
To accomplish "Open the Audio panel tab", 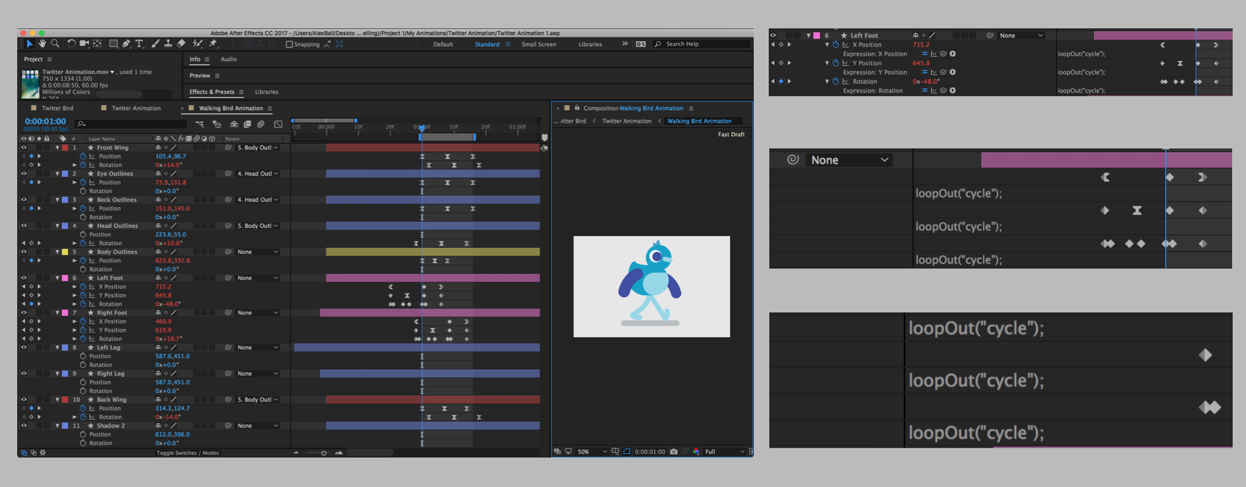I will 229,59.
